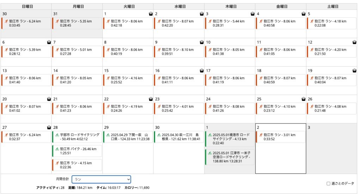Select the empty day 3 cell in May
Image resolution: width=361 pixels, height=194 pixels.
pyautogui.click(x=332, y=148)
